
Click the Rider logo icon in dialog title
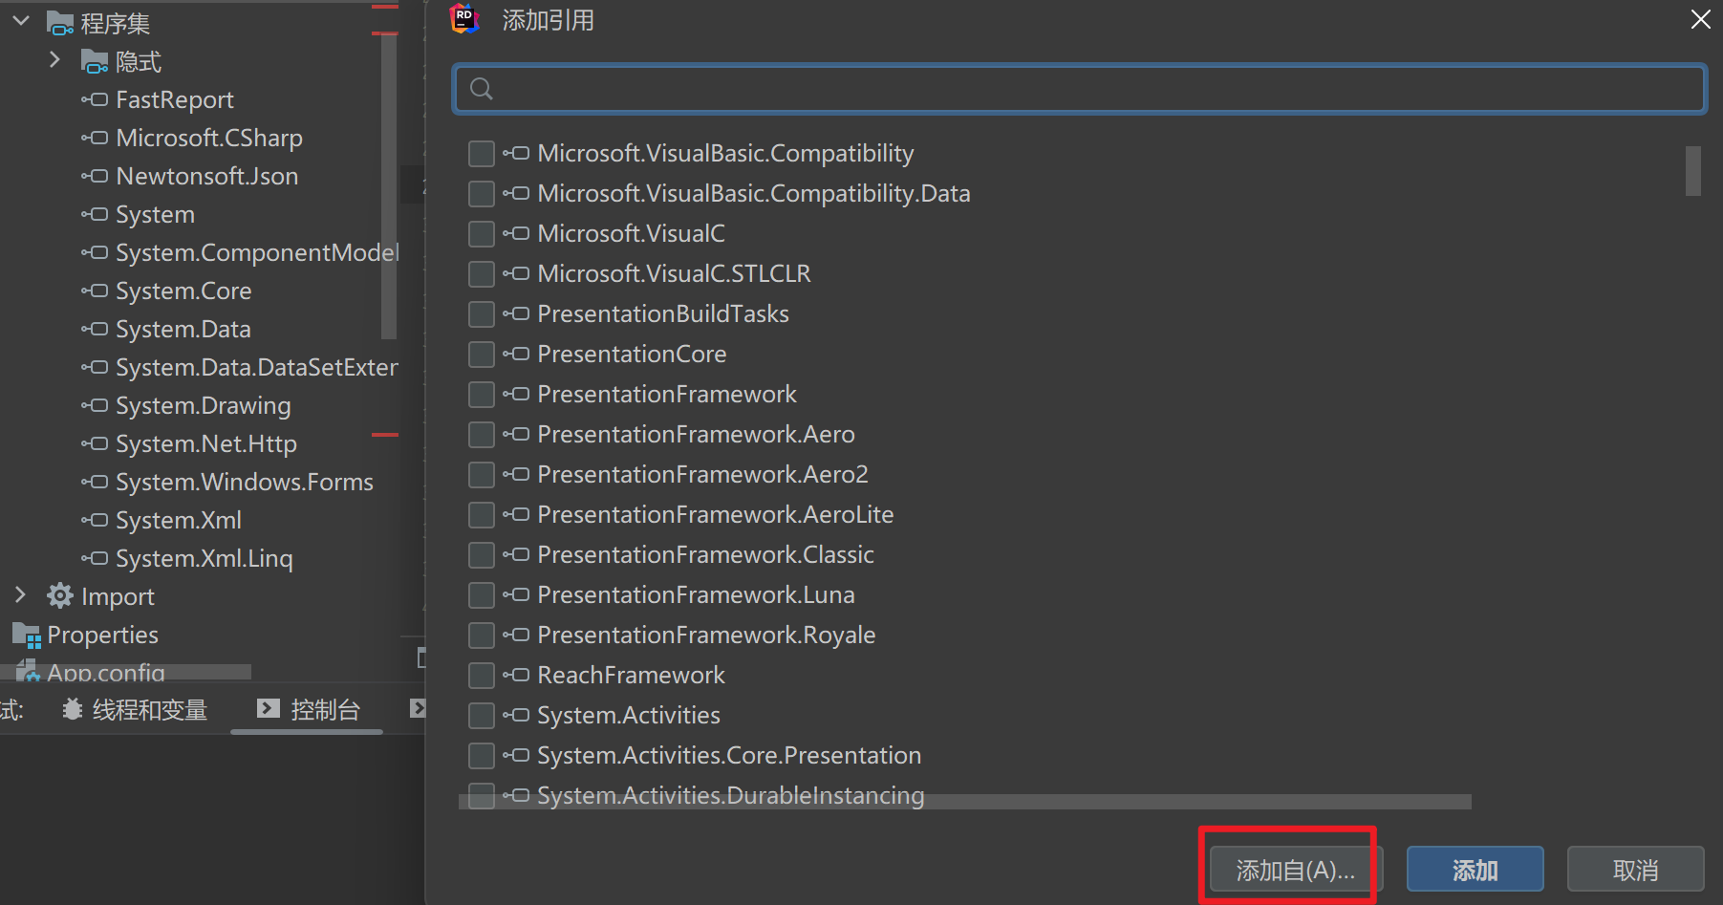464,18
